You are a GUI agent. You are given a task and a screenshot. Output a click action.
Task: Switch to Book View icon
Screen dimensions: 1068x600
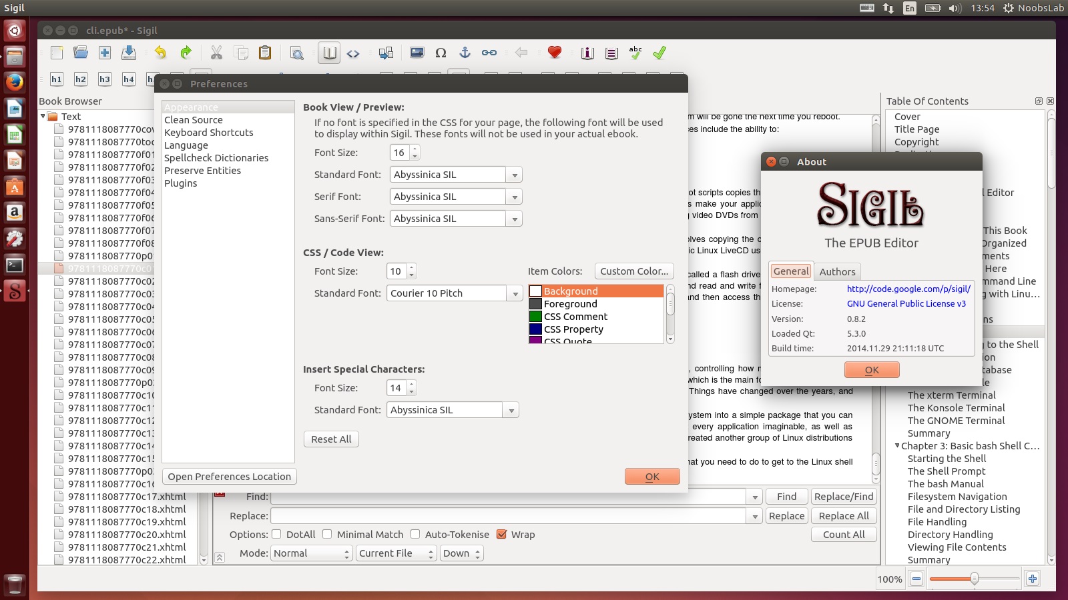point(329,53)
